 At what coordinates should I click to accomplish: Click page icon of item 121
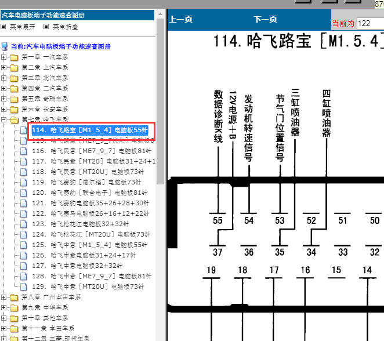24,204
